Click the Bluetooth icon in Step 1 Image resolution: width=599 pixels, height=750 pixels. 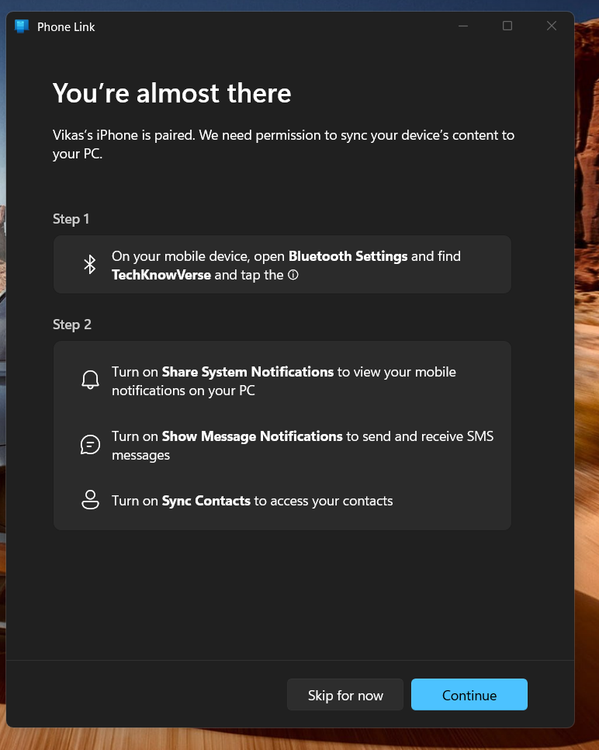pos(90,265)
